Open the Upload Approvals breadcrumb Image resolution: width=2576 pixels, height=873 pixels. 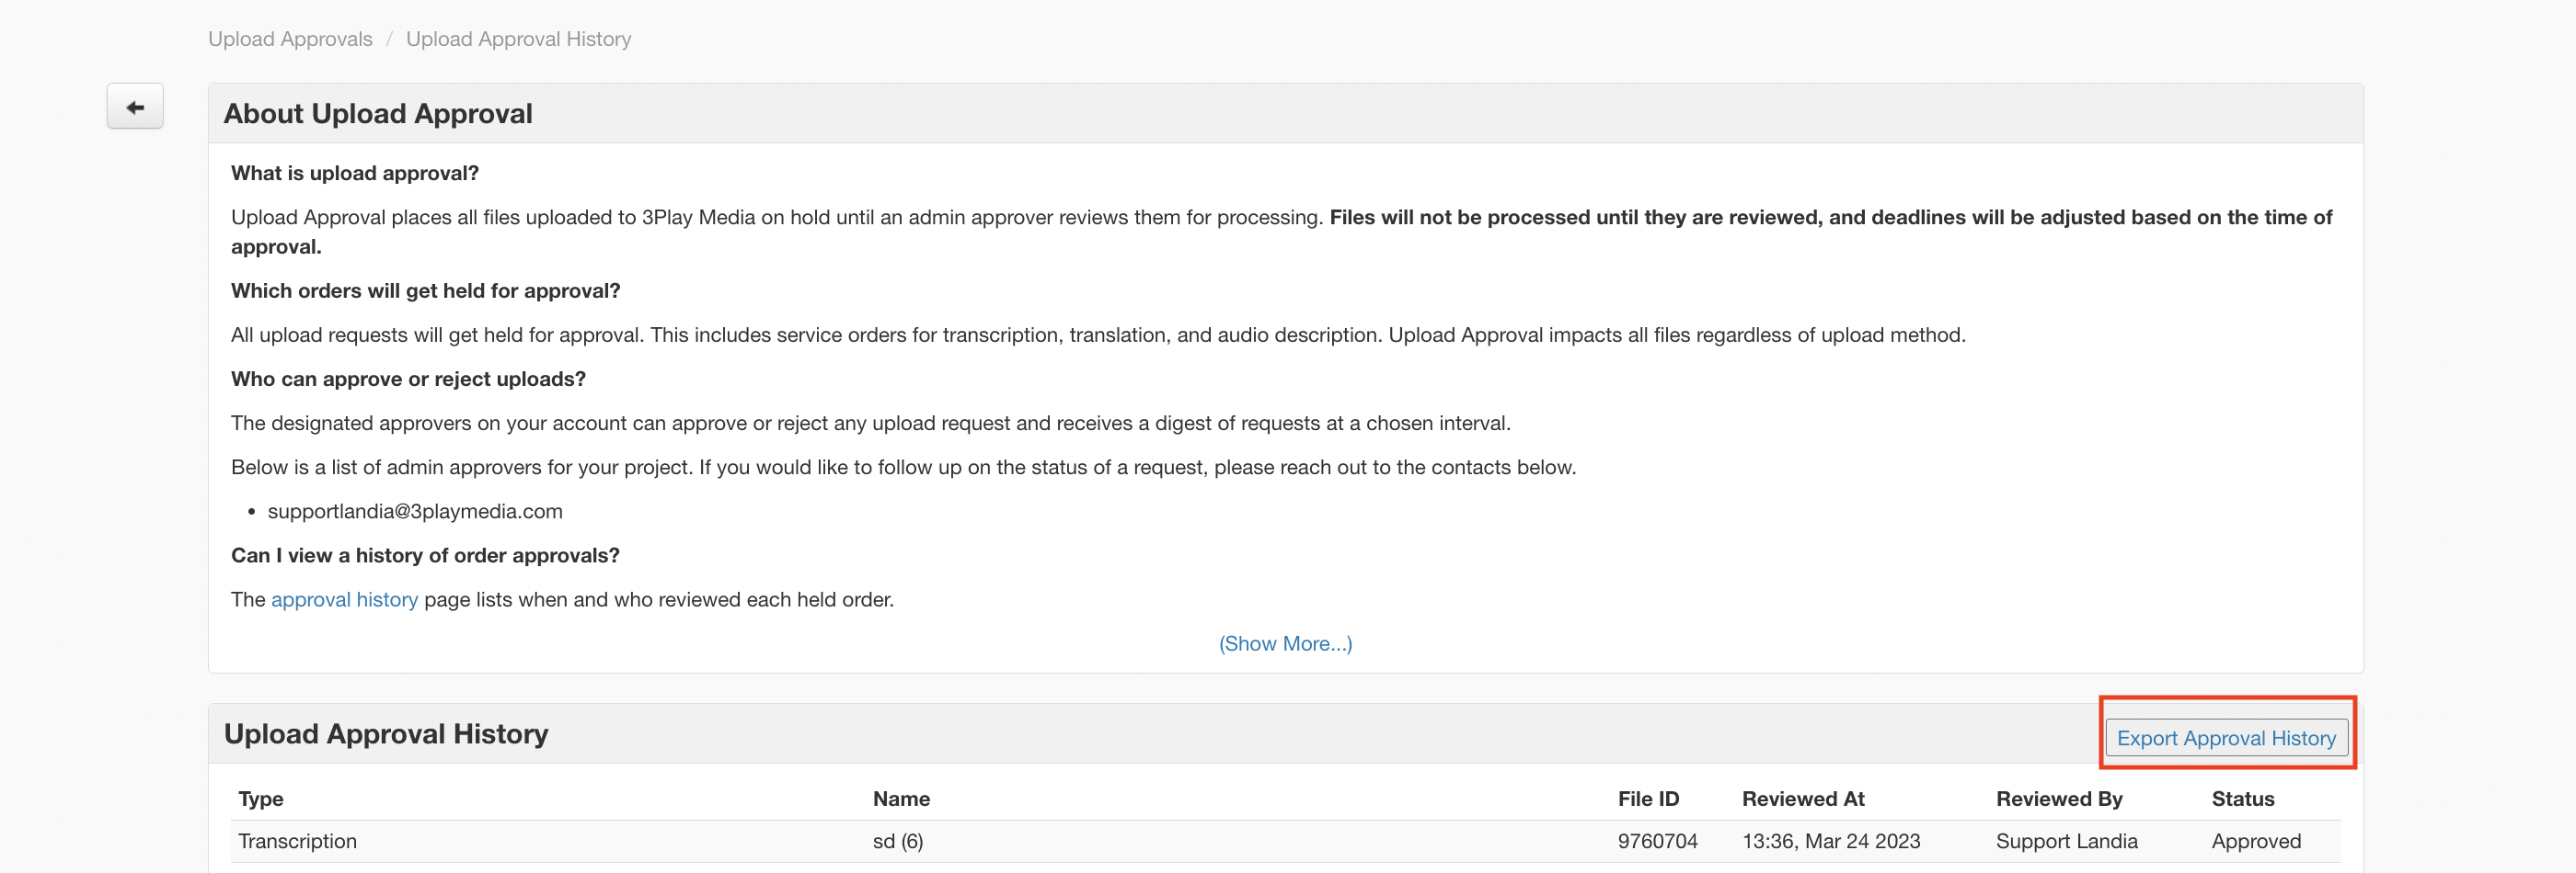[290, 39]
